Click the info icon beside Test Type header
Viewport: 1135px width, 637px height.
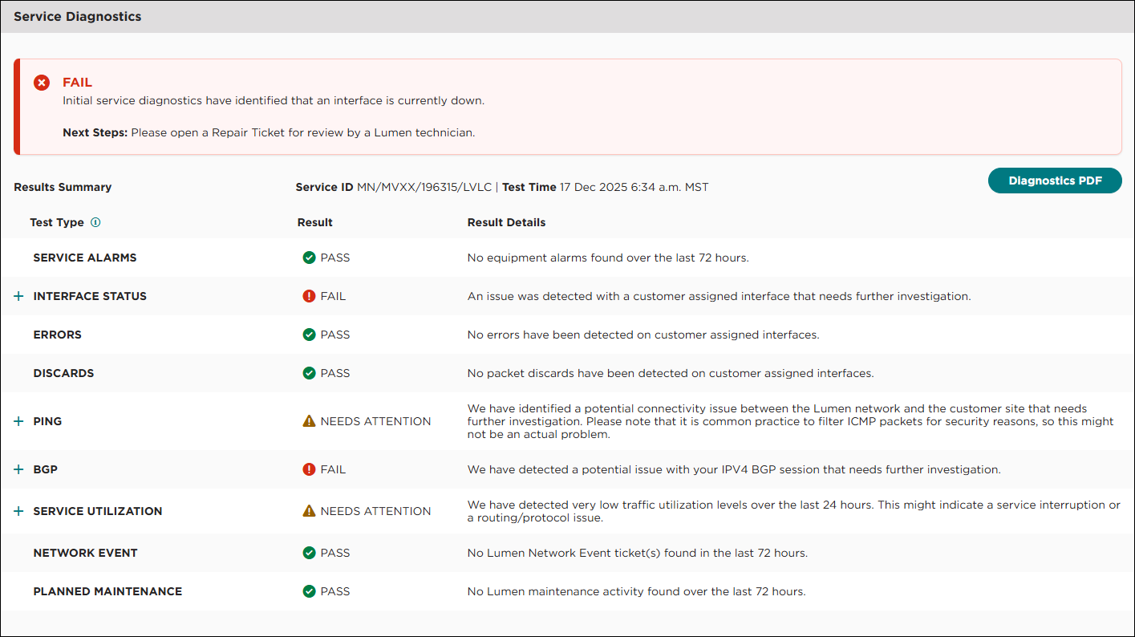pos(95,222)
